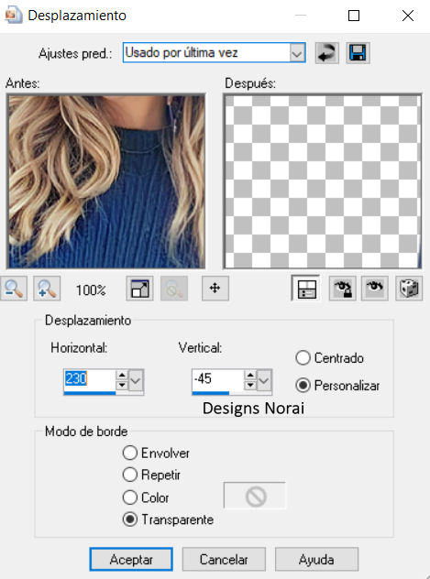Viewport: 430px width, 579px height.
Task: Click the save preset floppy disk icon
Action: click(x=358, y=53)
